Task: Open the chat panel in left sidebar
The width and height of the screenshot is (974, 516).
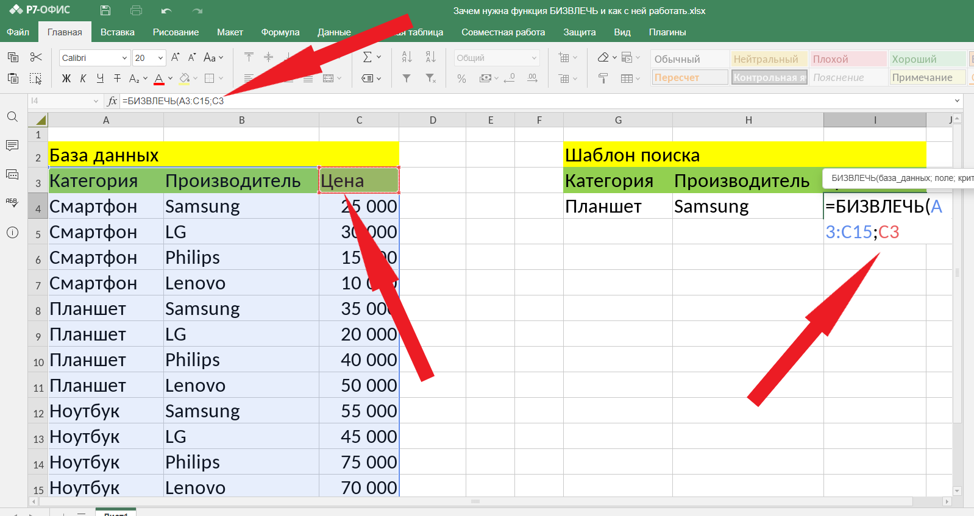Action: click(x=12, y=174)
